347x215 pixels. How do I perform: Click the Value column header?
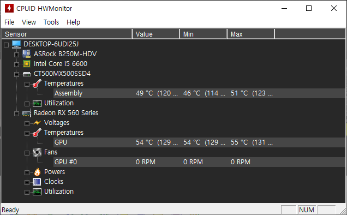[156, 34]
